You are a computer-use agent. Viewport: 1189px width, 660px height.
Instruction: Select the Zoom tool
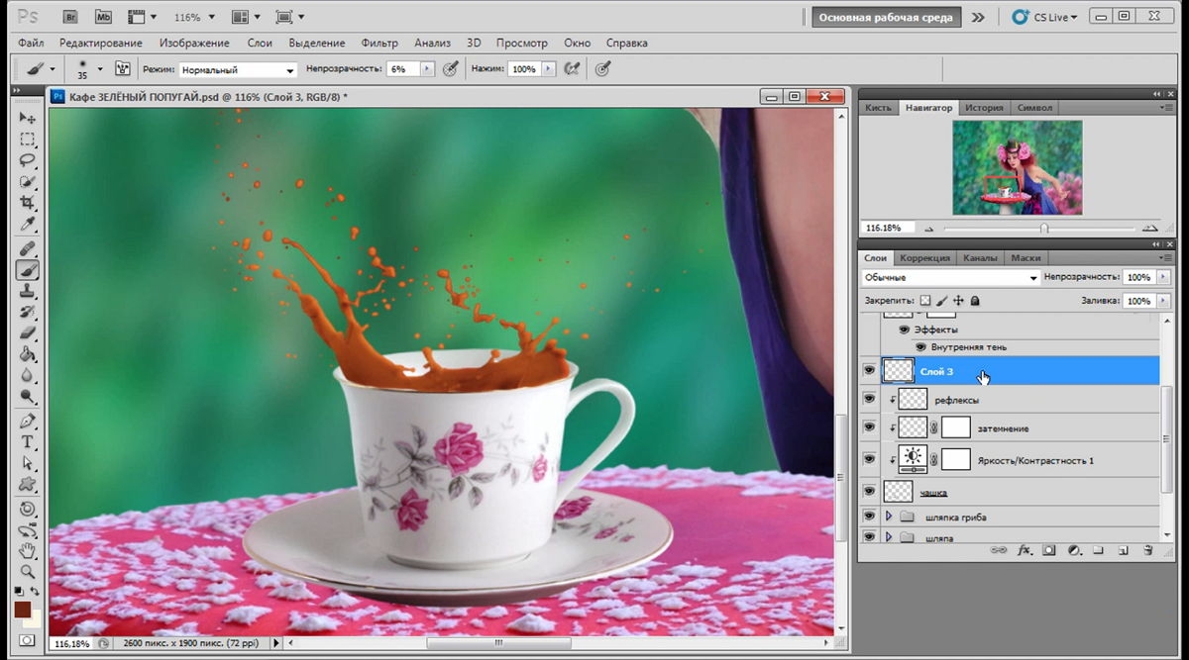(28, 571)
